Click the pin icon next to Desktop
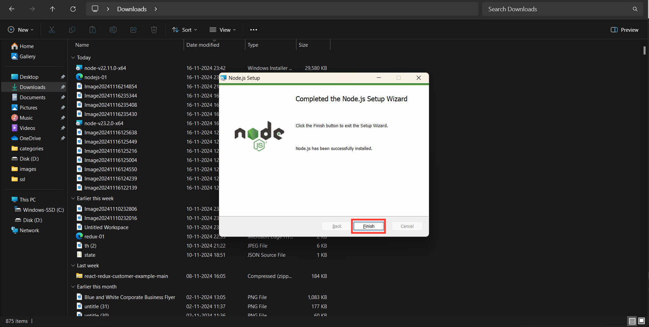 (63, 77)
